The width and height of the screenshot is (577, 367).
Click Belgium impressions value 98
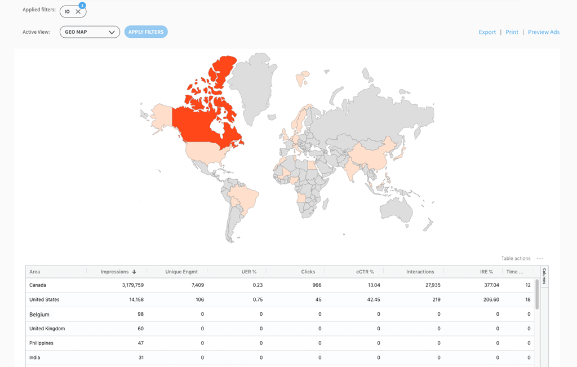[140, 315]
